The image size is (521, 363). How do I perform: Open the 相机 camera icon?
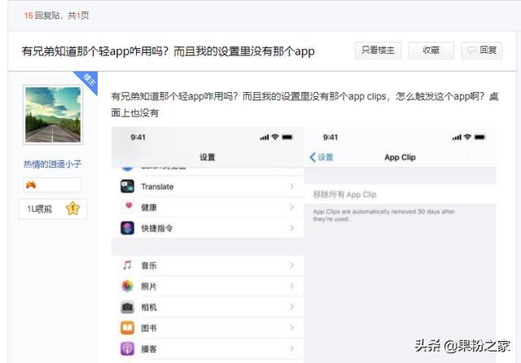point(127,307)
